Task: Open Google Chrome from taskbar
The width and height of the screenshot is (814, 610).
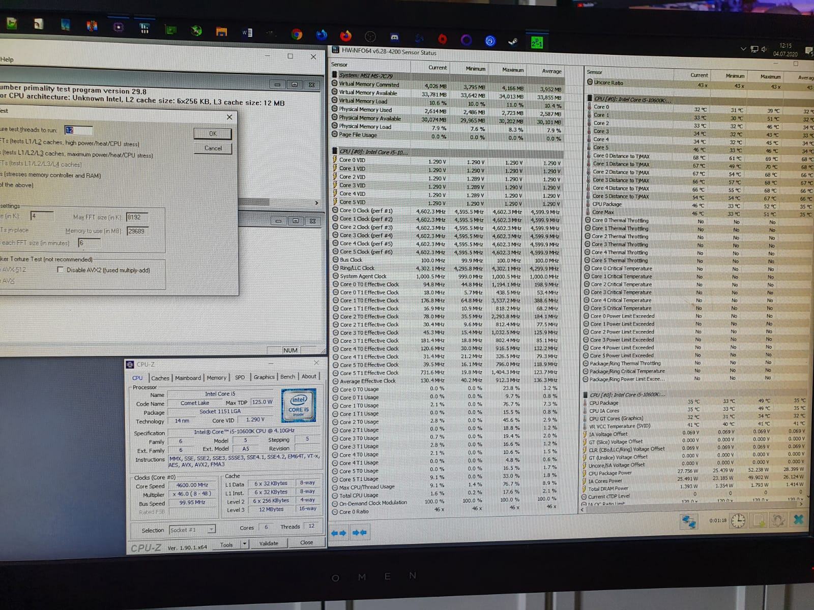Action: pos(297,35)
